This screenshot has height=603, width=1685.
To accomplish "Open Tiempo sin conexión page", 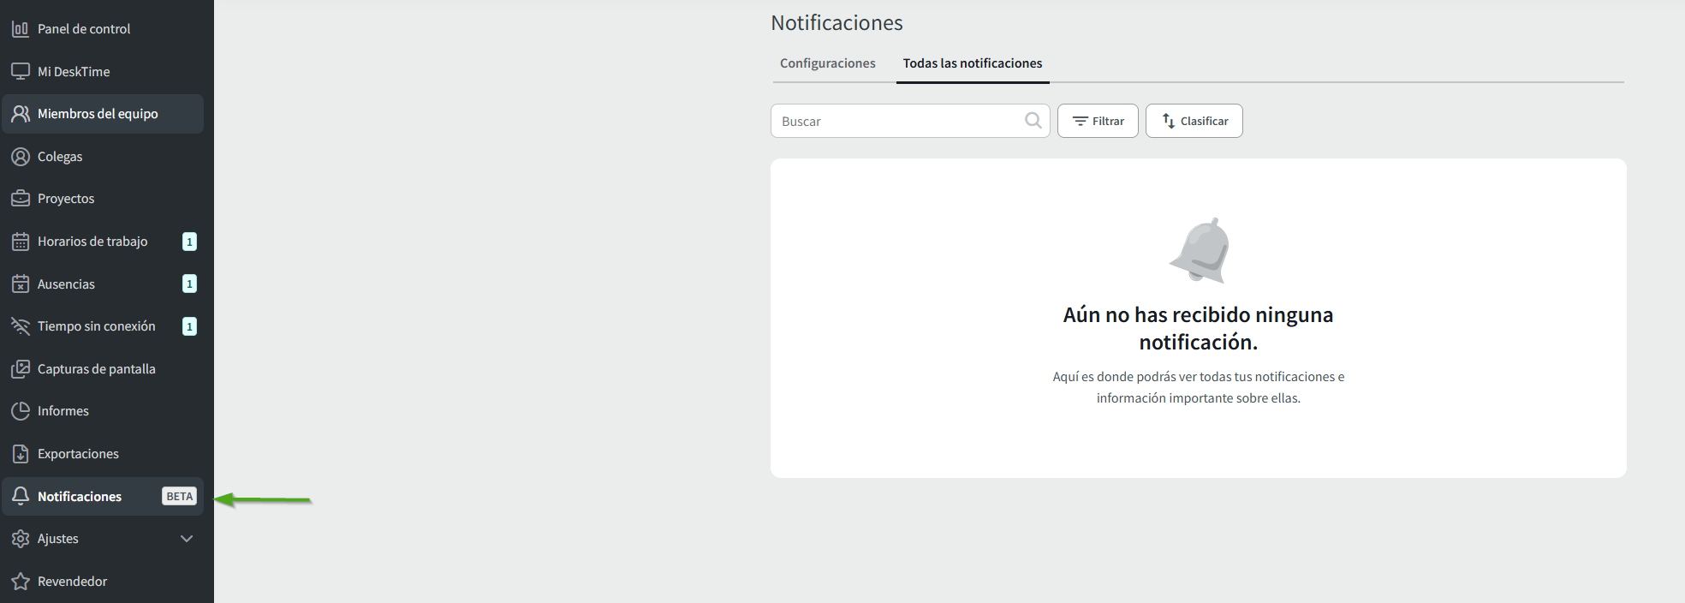I will (96, 326).
